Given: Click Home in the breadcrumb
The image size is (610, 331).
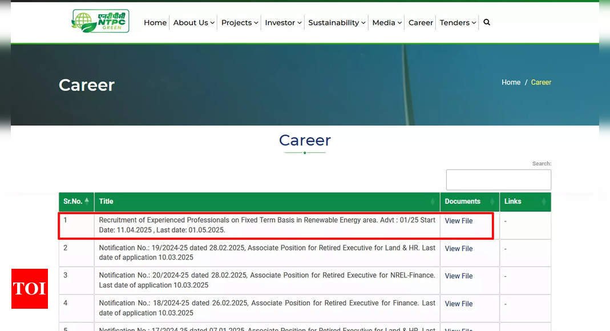Looking at the screenshot, I should click(511, 82).
